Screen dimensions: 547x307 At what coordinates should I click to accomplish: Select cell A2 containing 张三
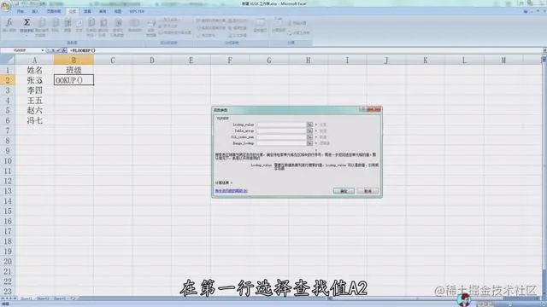34,80
